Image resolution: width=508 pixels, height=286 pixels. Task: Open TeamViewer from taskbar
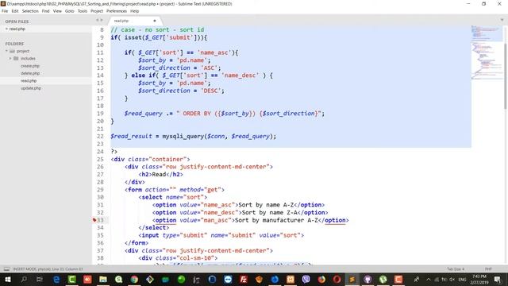tap(228, 280)
